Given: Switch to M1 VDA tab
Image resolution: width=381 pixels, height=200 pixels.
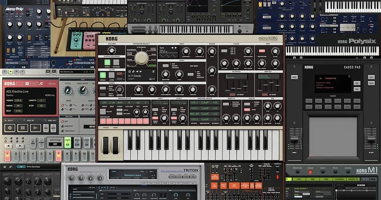Looking at the screenshot, I should (x=326, y=179).
